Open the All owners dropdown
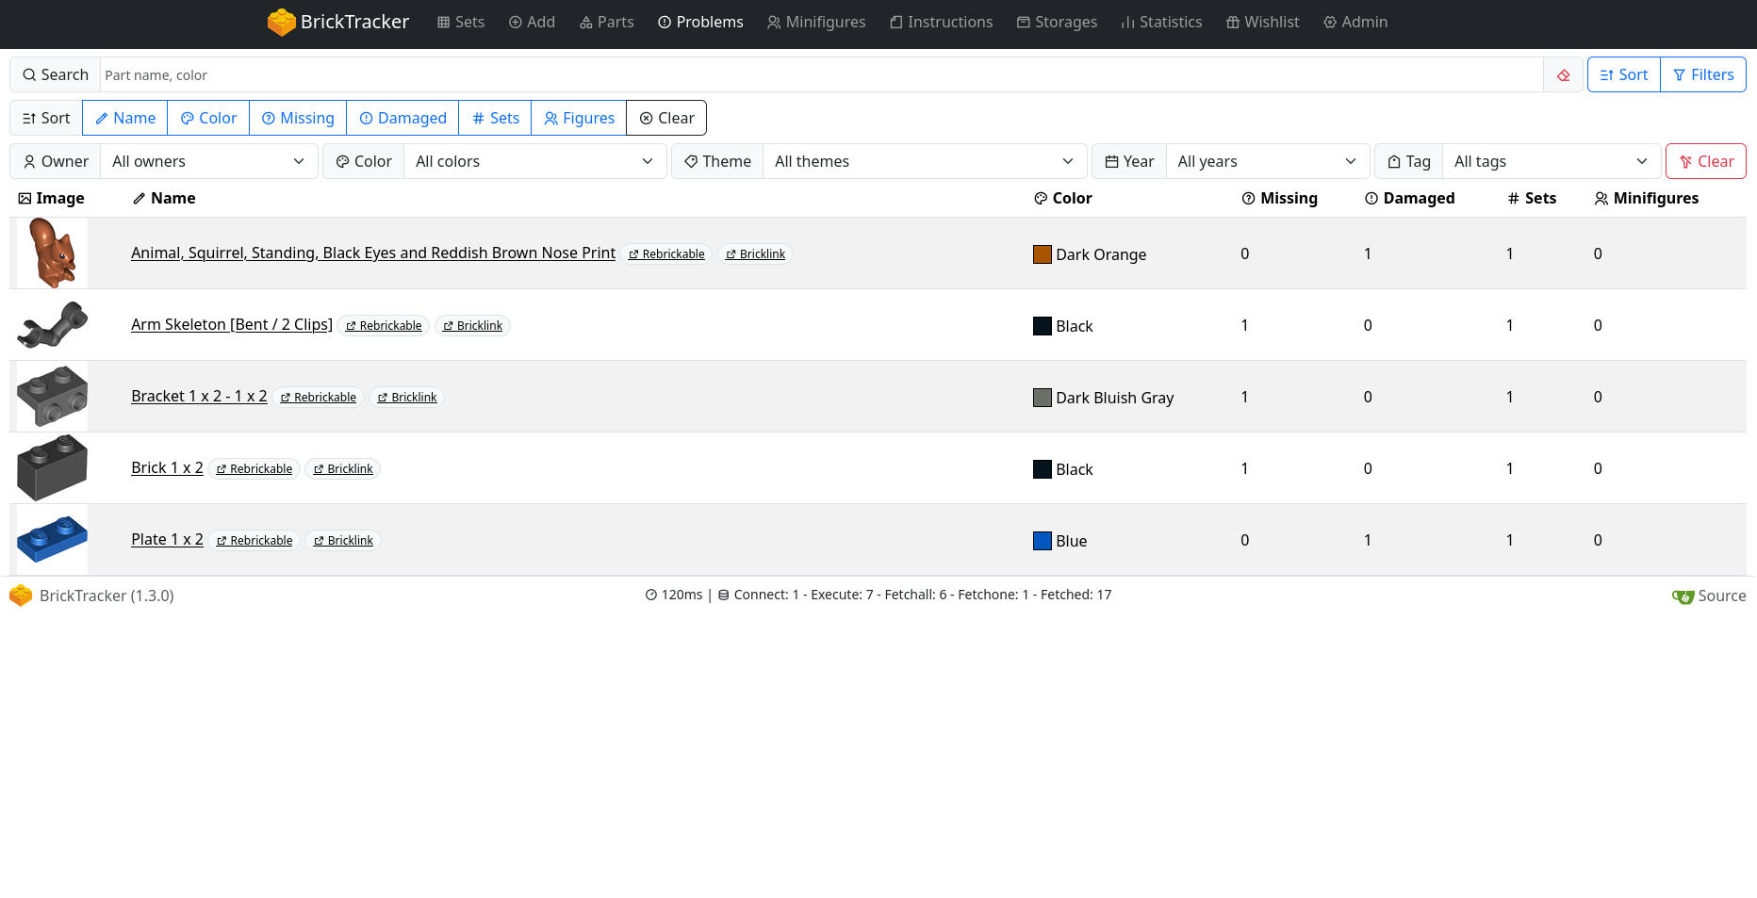The image size is (1757, 898). 208,161
